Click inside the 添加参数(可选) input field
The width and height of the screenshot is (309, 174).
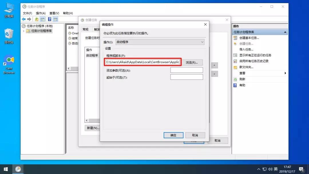click(x=187, y=70)
